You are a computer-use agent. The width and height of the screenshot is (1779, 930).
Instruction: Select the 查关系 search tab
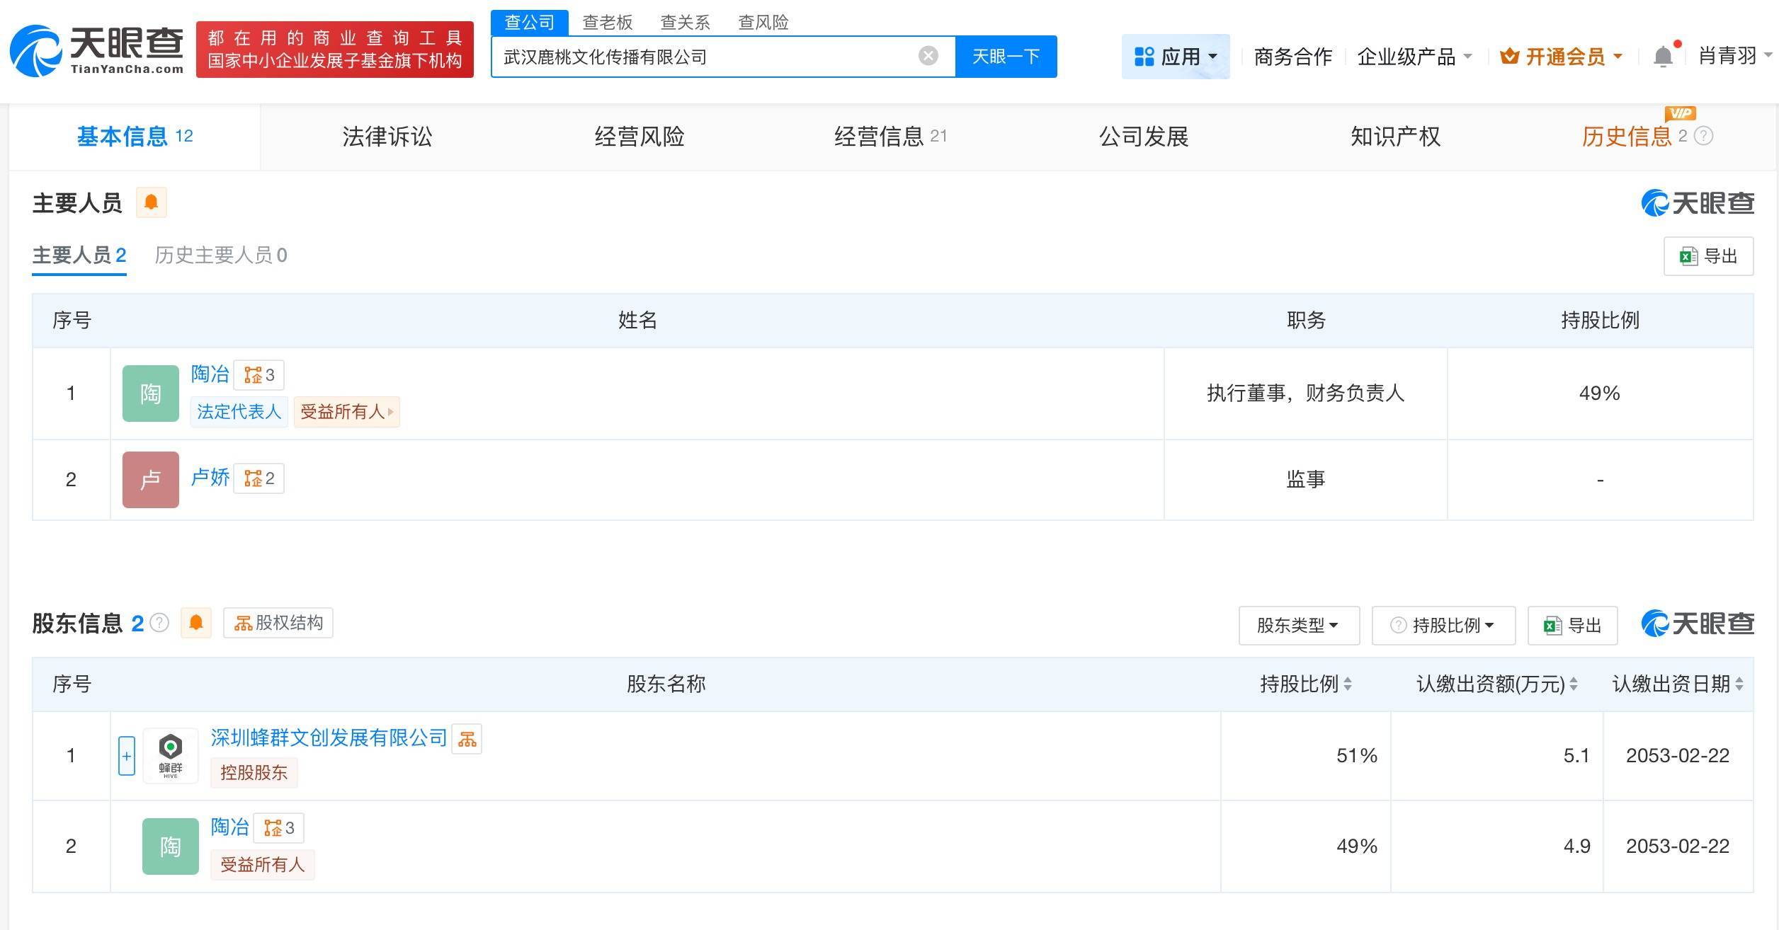[685, 23]
